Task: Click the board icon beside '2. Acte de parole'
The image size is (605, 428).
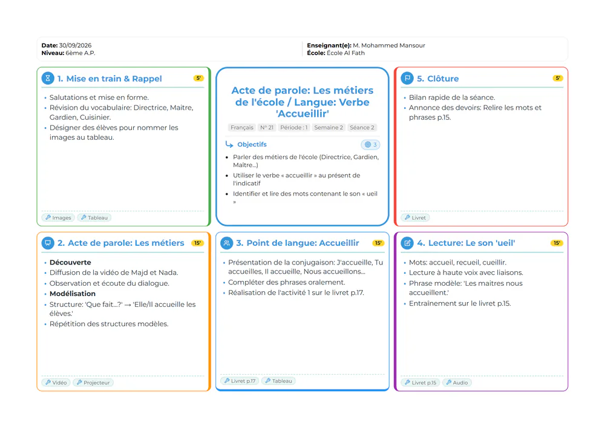Action: tap(48, 243)
